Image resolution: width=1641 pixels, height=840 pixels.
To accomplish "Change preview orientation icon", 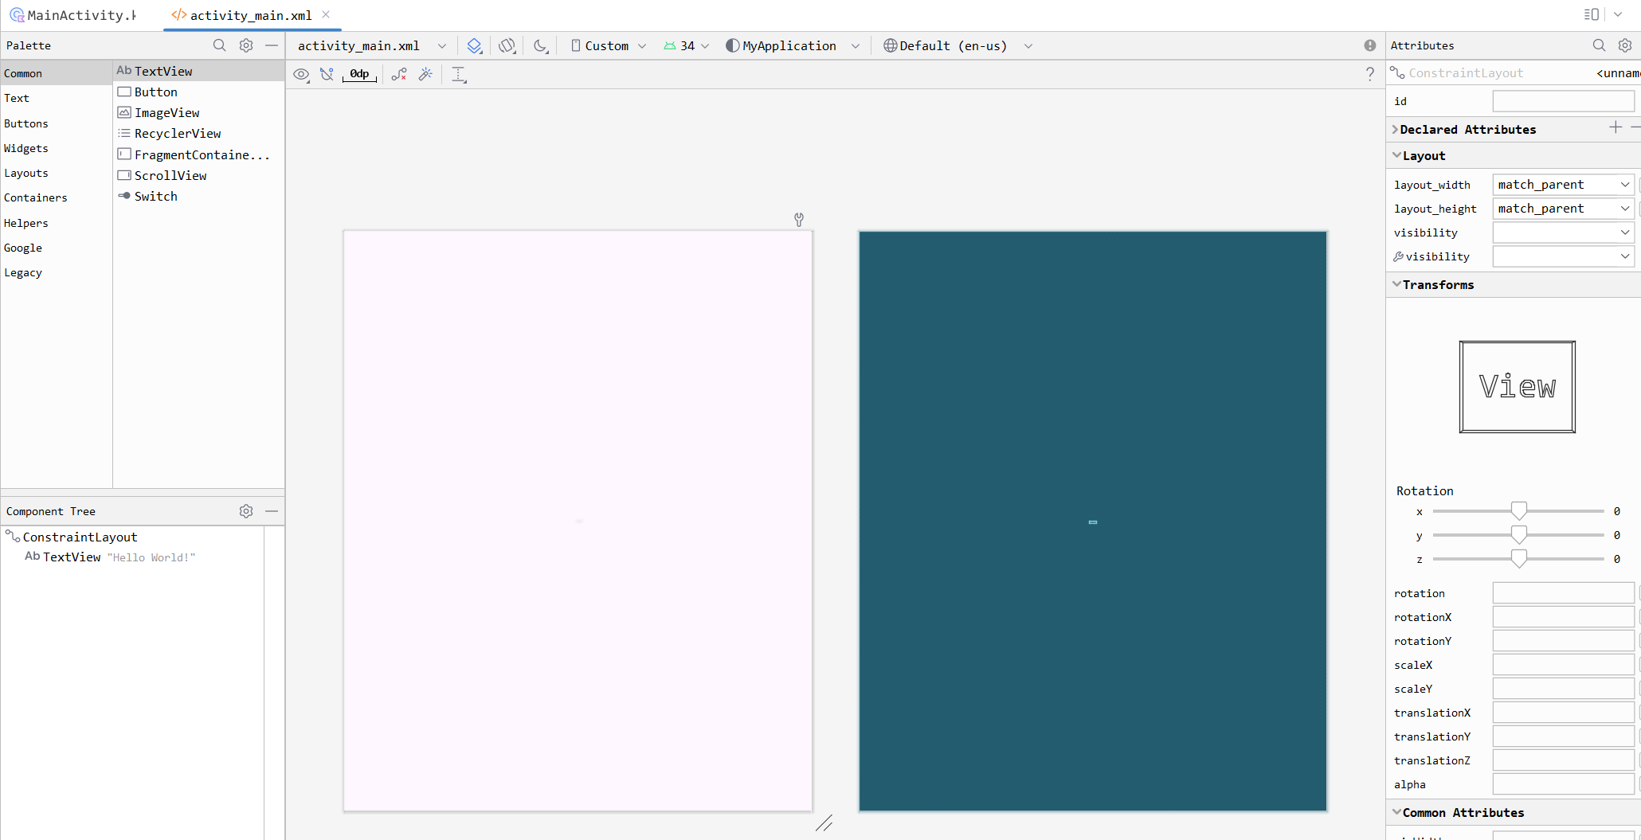I will (507, 46).
